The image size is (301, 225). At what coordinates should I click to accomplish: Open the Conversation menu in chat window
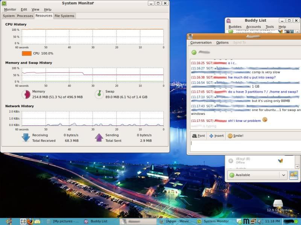pyautogui.click(x=201, y=42)
